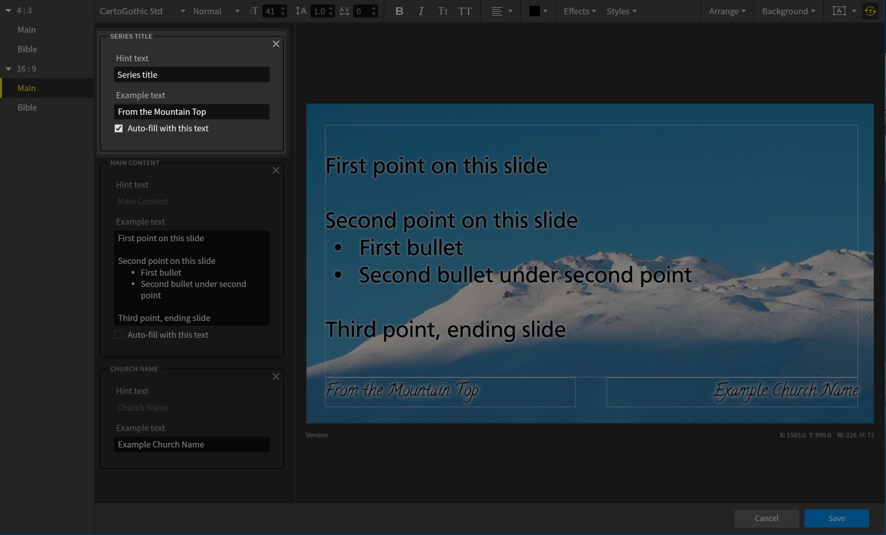Save the template changes
The width and height of the screenshot is (886, 535).
(x=836, y=518)
